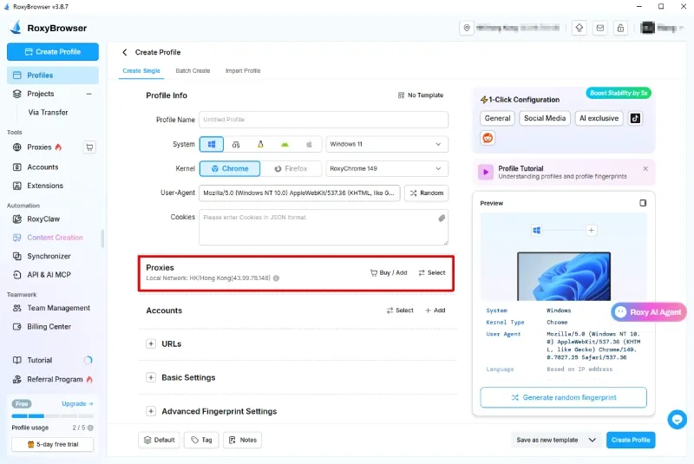The image size is (694, 464).
Task: Open the Save as new template dropdown arrow
Action: 592,440
